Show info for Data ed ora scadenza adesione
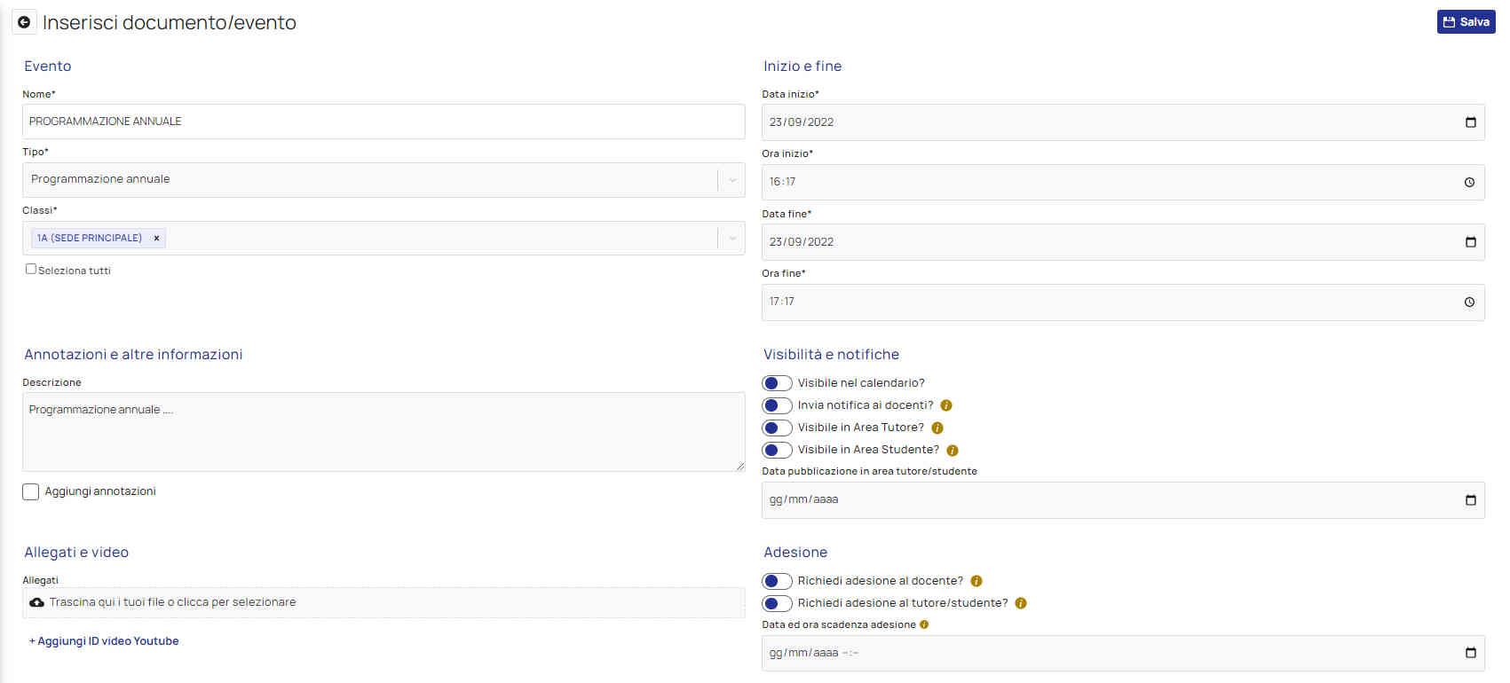Viewport: 1510px width, 683px height. (x=924, y=624)
